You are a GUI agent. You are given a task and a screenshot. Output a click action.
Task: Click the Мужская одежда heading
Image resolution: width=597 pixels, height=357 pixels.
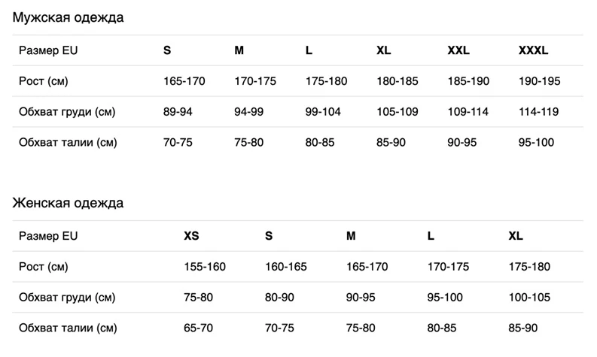coord(69,17)
